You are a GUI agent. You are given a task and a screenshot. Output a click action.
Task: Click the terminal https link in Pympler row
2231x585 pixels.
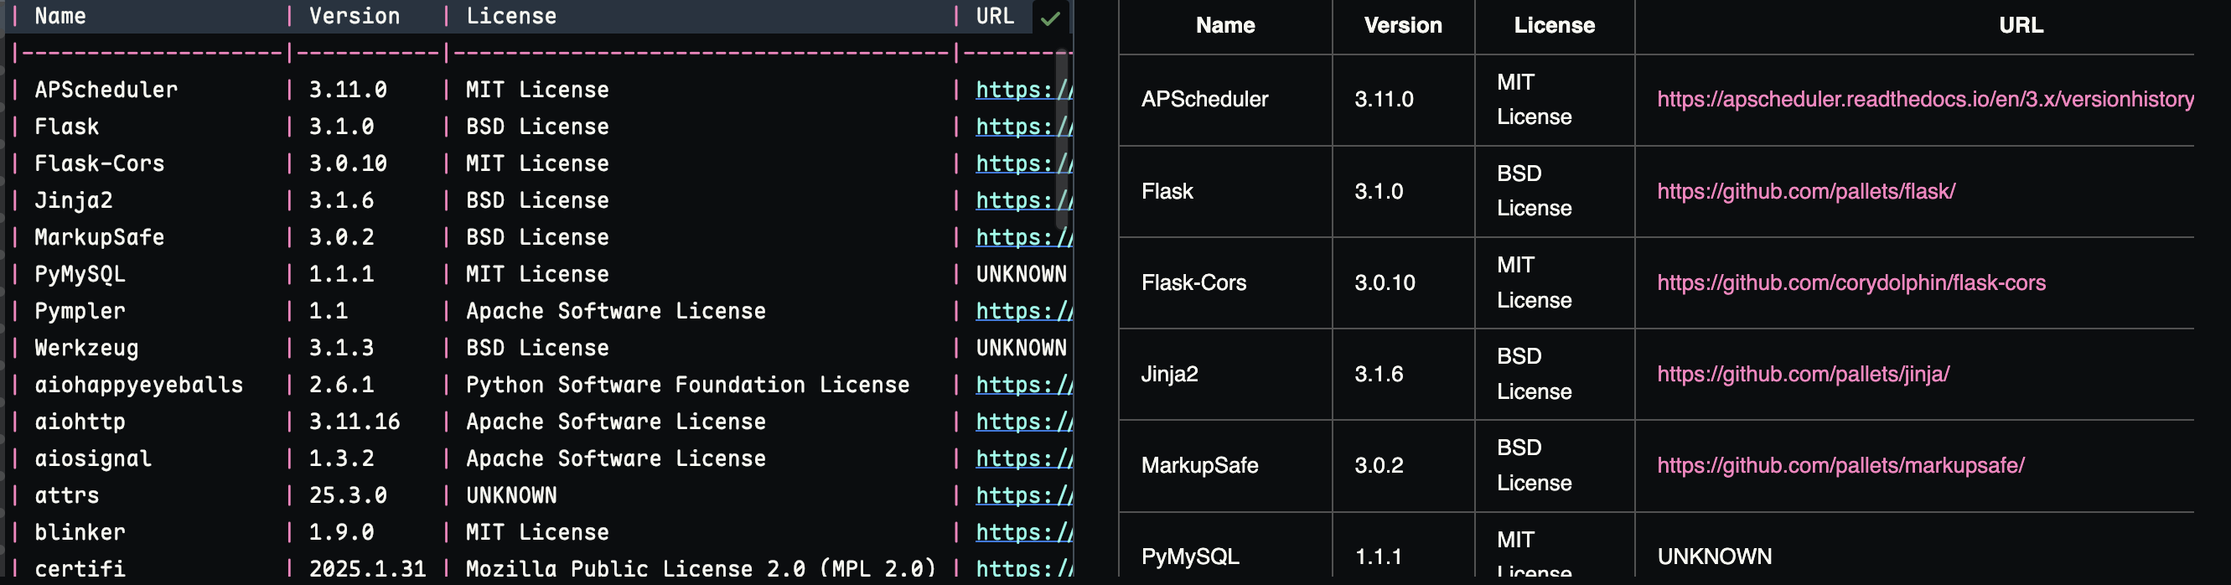click(1024, 311)
